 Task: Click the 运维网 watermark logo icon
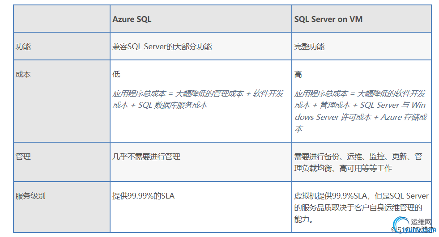pos(400,223)
